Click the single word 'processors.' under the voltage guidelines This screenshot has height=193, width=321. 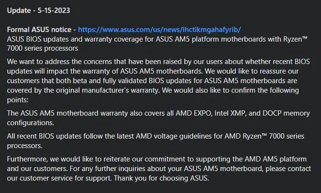[x=24, y=146]
